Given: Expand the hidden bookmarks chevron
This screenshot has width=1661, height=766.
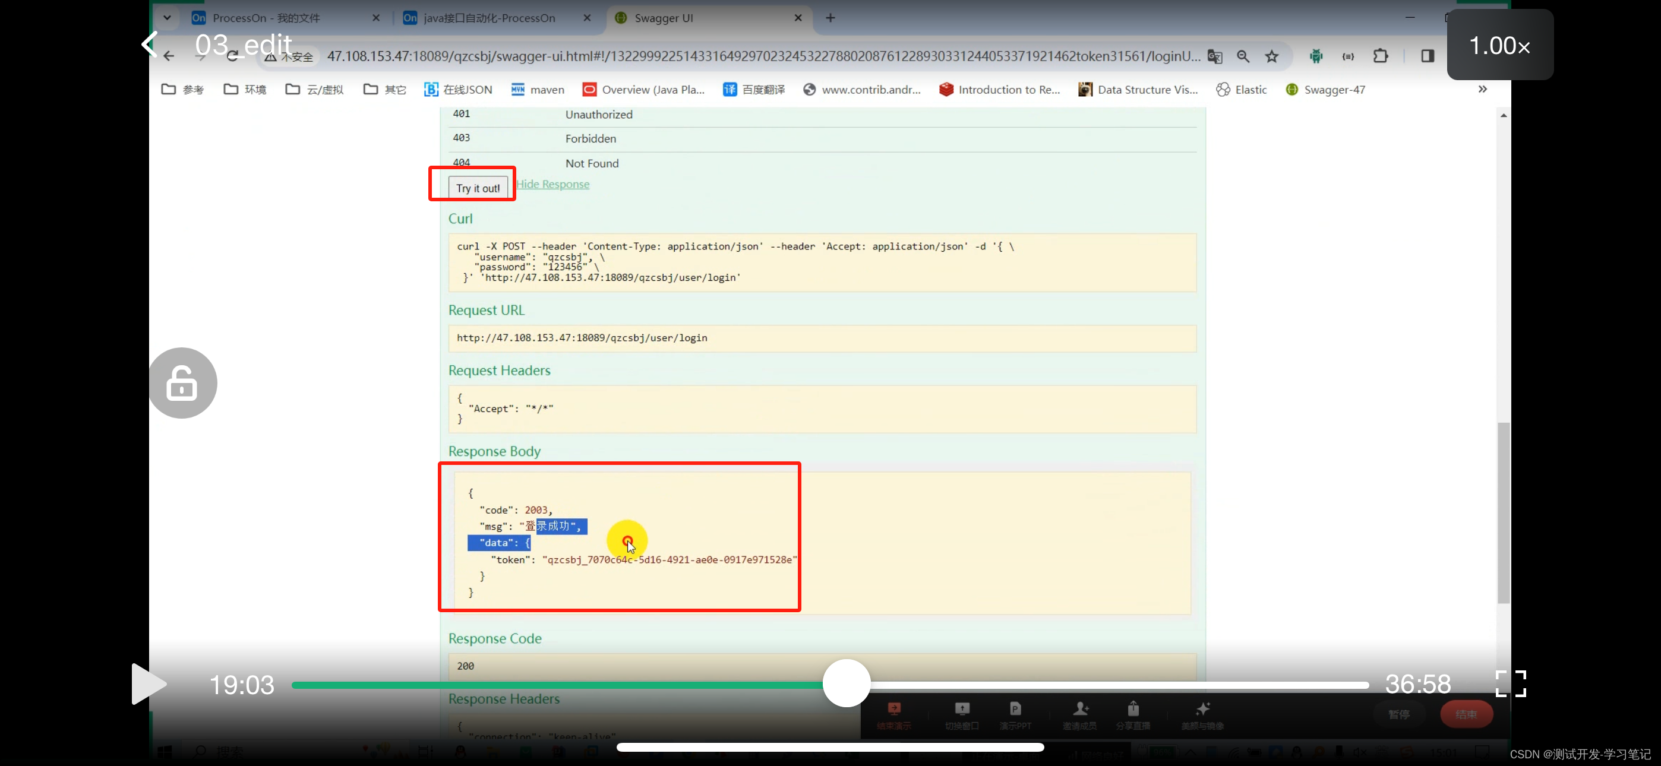Looking at the screenshot, I should (x=1482, y=89).
